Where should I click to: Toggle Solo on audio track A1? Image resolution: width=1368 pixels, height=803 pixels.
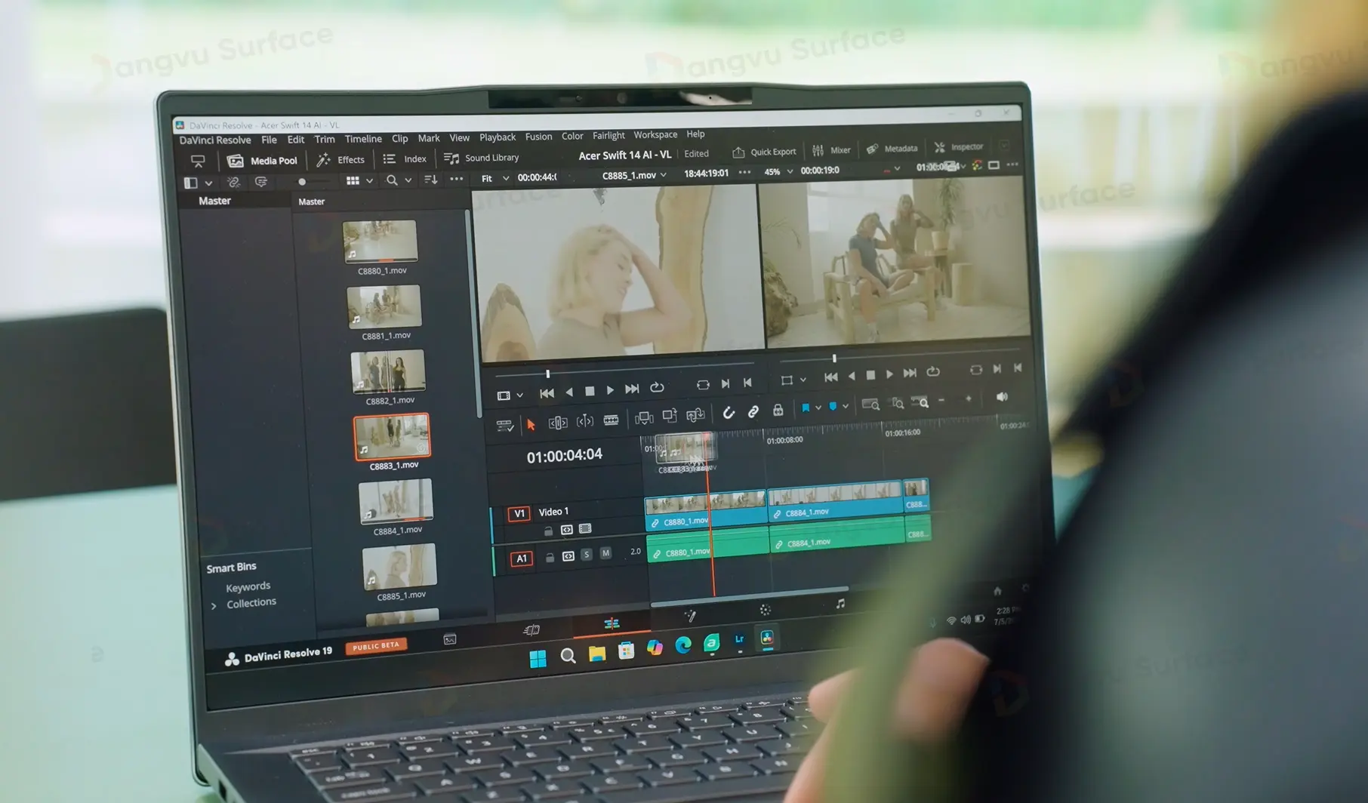coord(587,555)
